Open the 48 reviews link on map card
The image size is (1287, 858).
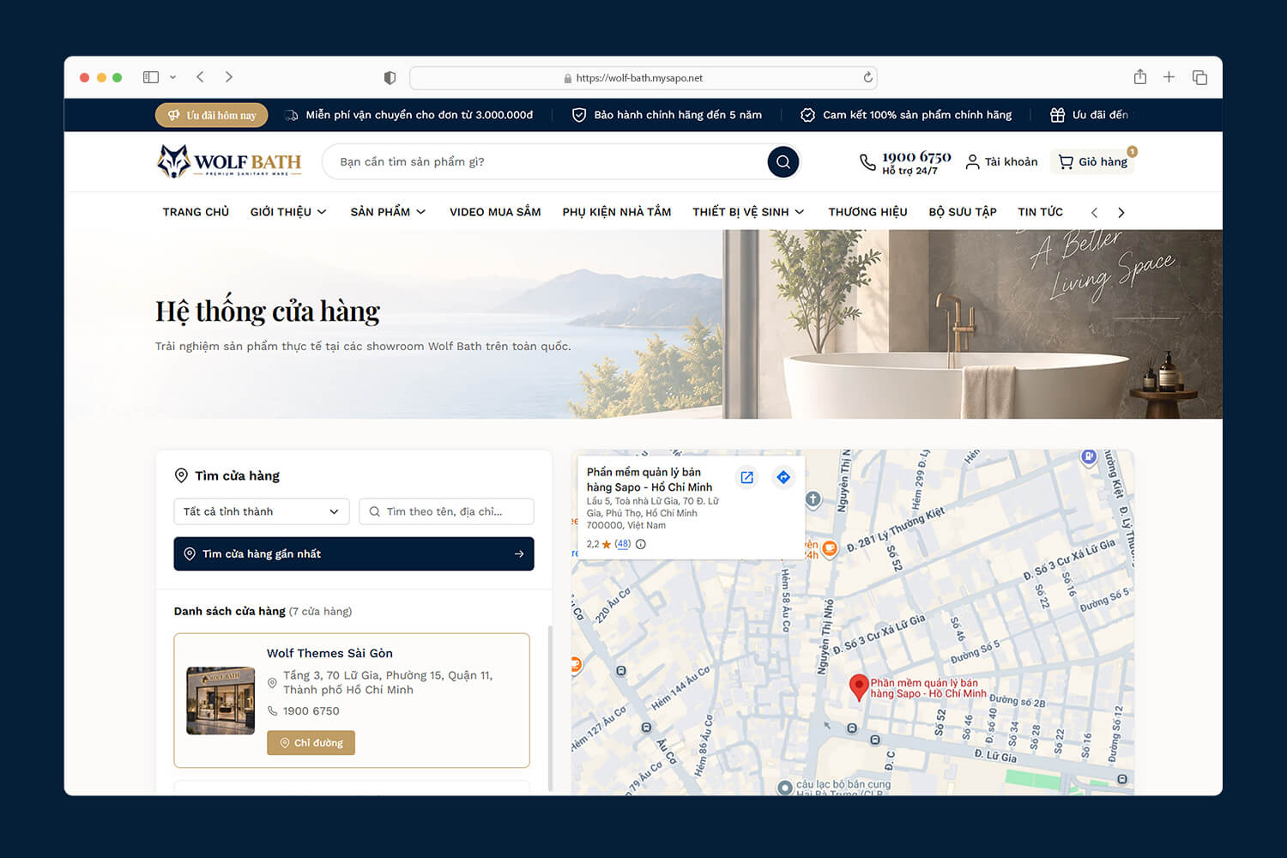click(x=623, y=544)
